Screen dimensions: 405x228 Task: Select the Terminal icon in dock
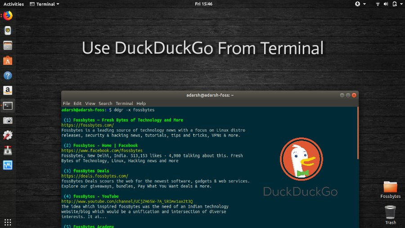[x=8, y=105]
